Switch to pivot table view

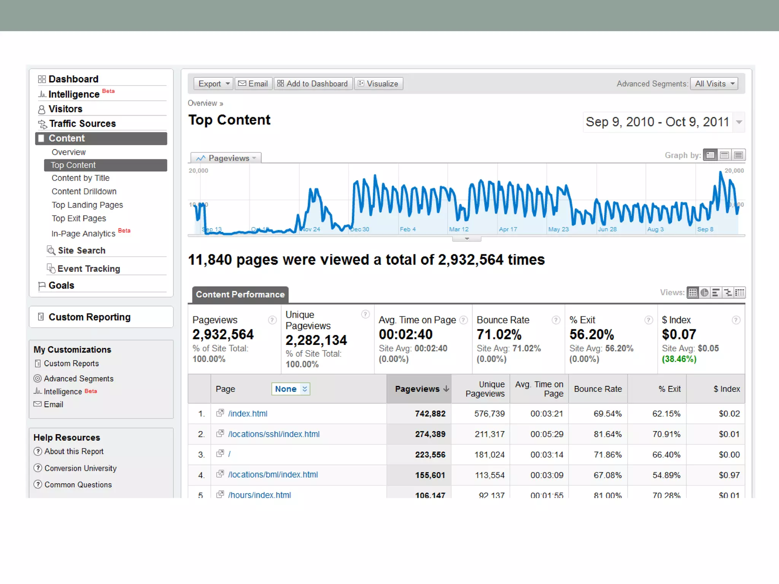tap(739, 292)
